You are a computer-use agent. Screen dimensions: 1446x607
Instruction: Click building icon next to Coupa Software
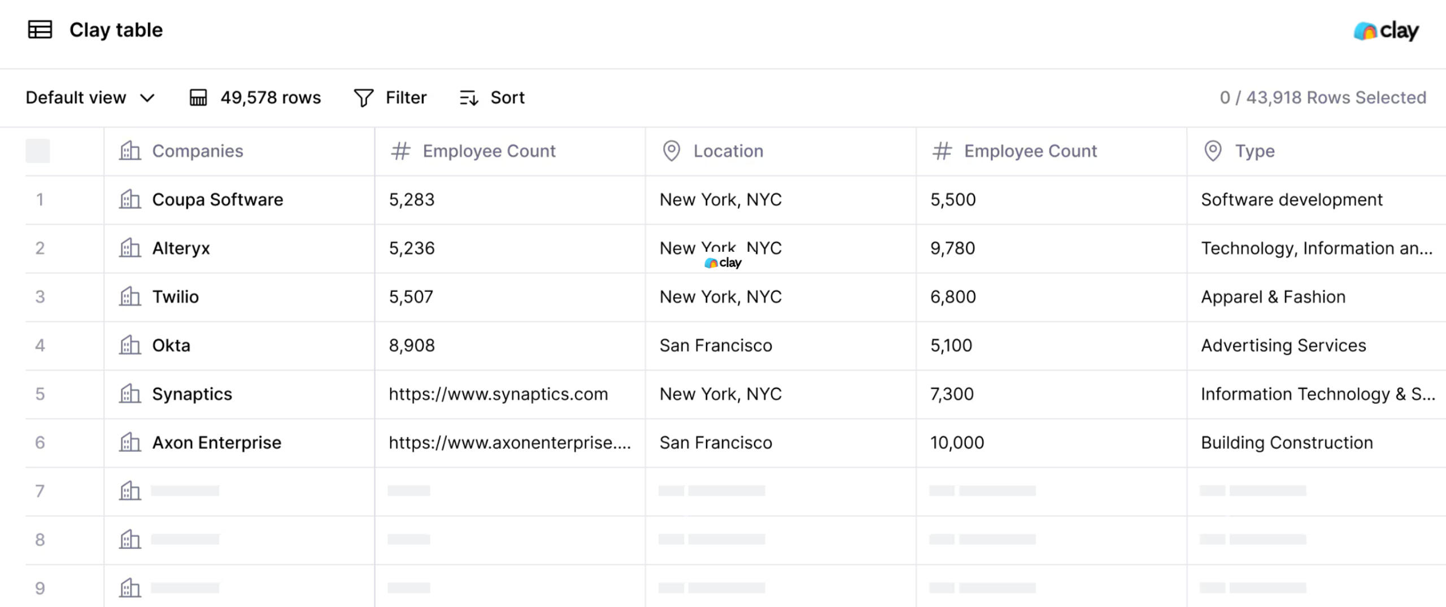click(130, 199)
